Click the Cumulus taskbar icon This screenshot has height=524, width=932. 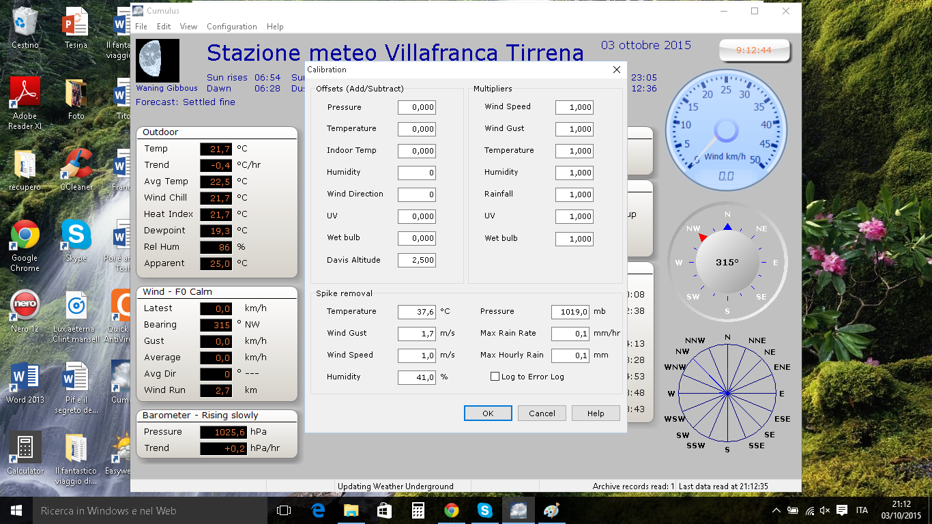[518, 510]
